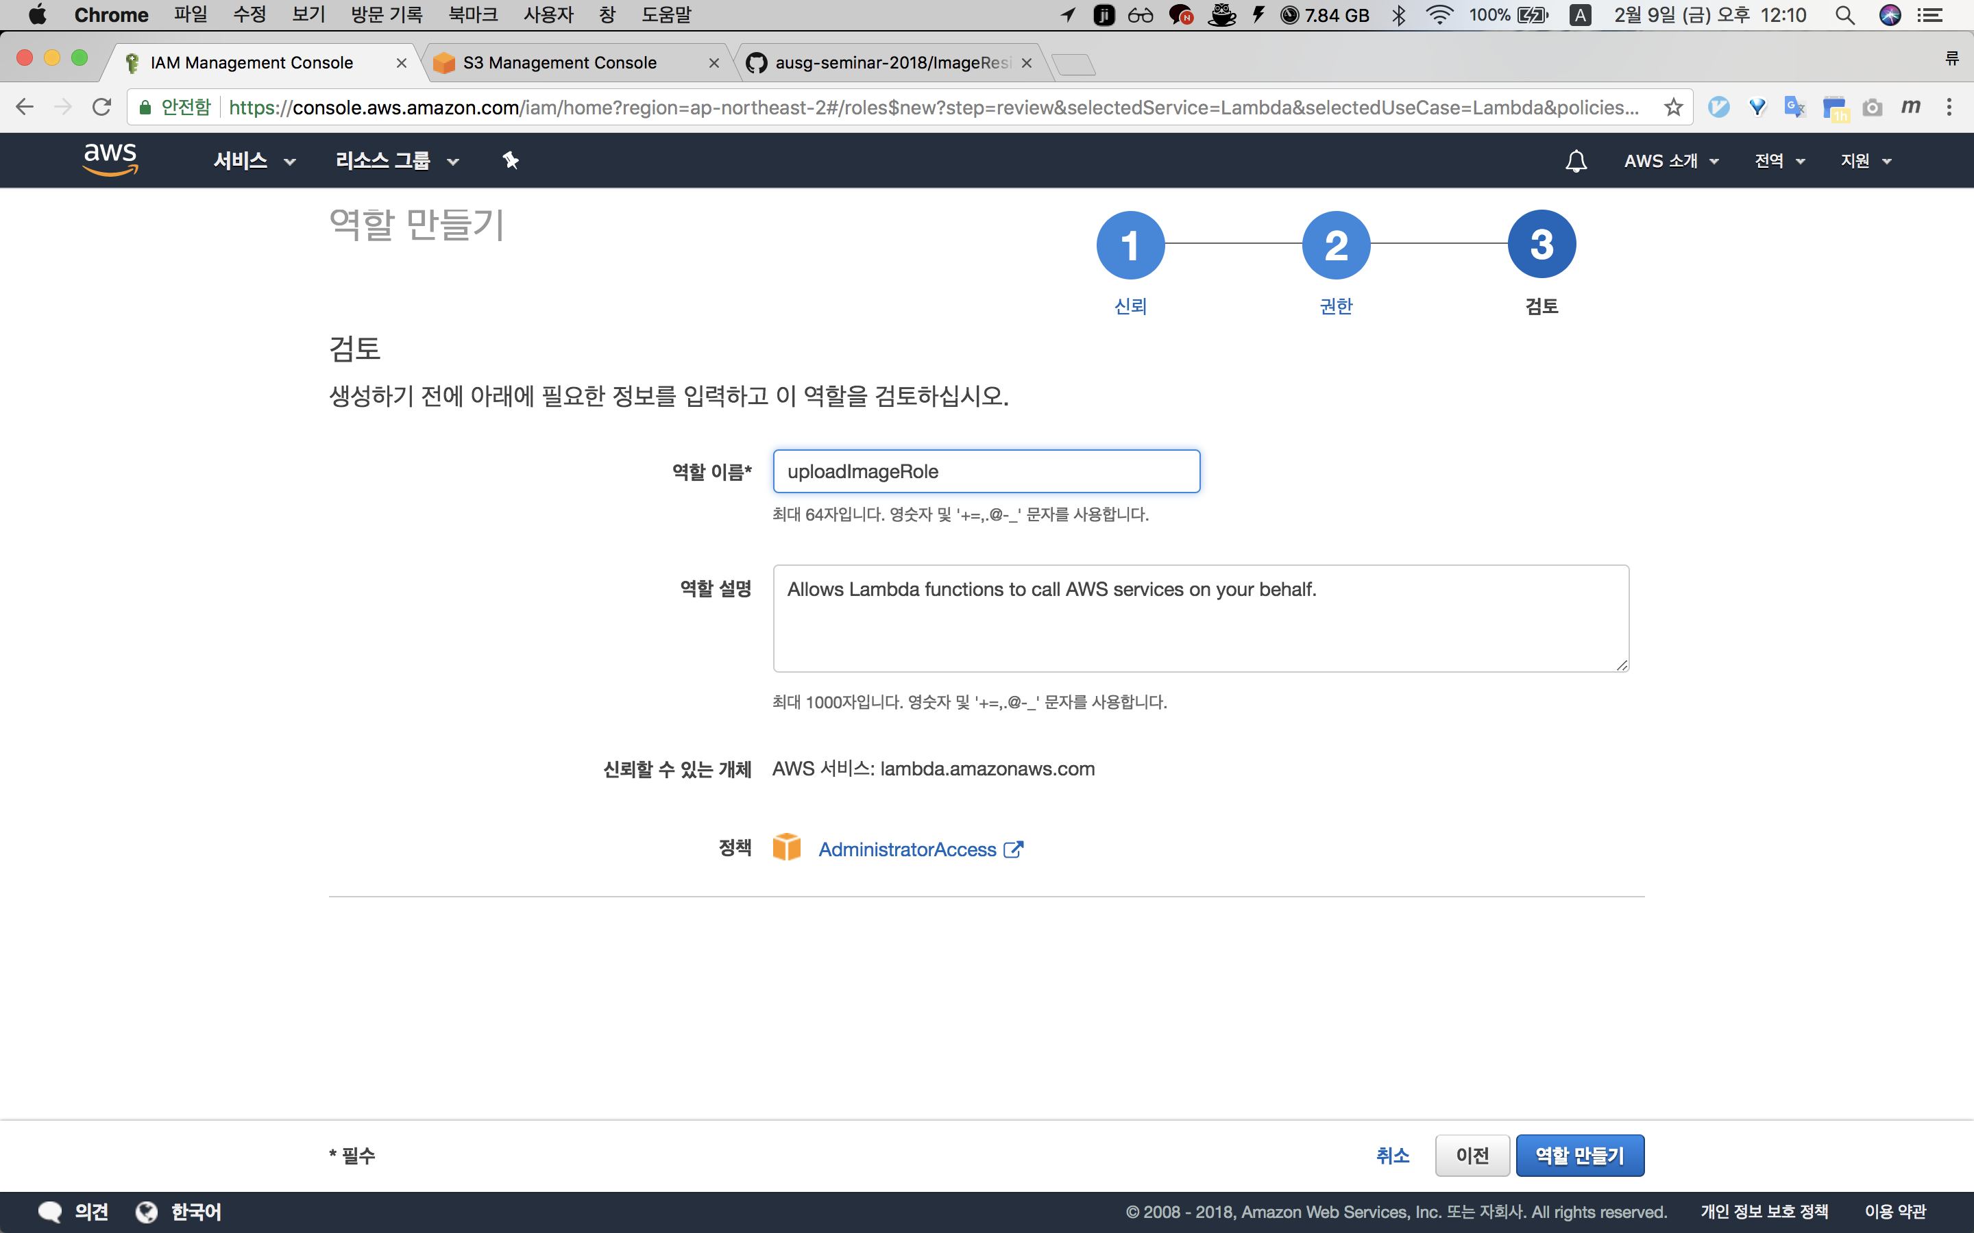Click the orange policy box icon
1974x1233 pixels.
[x=786, y=848]
